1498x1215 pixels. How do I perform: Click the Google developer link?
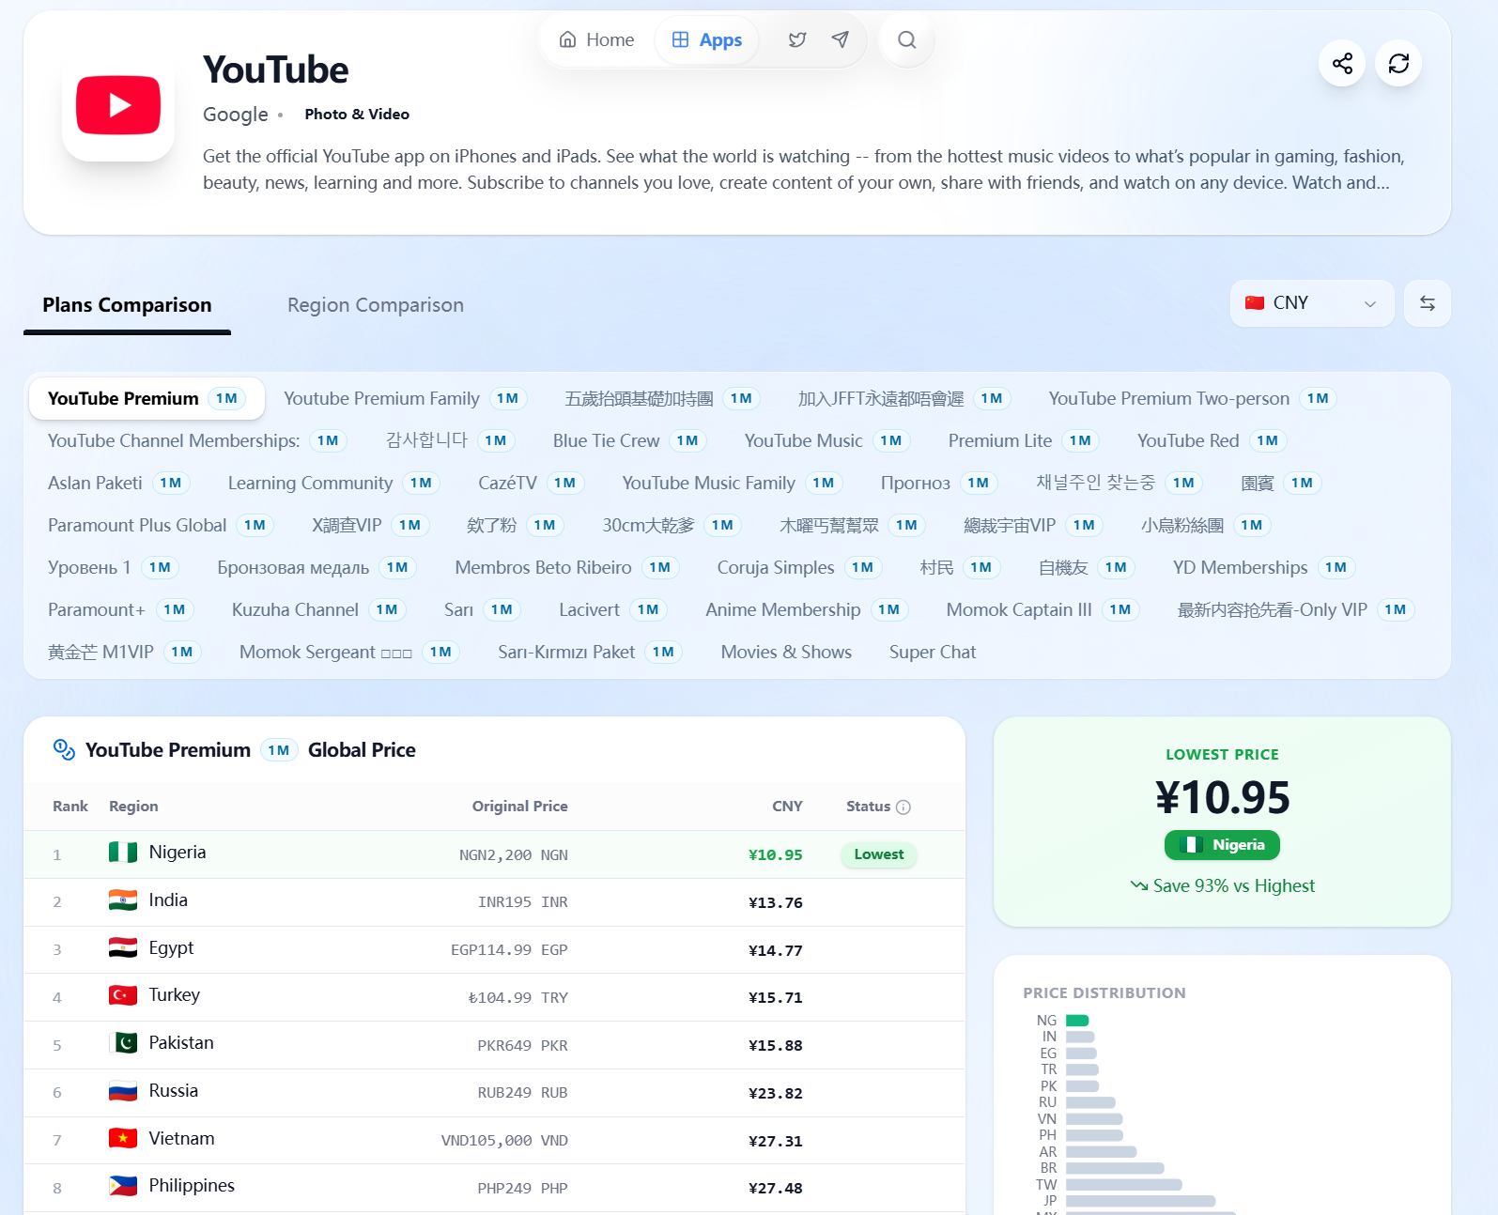click(x=235, y=114)
